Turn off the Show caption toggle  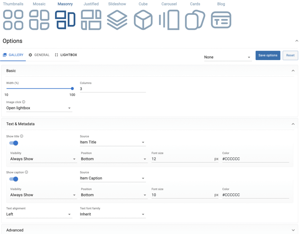click(x=14, y=179)
